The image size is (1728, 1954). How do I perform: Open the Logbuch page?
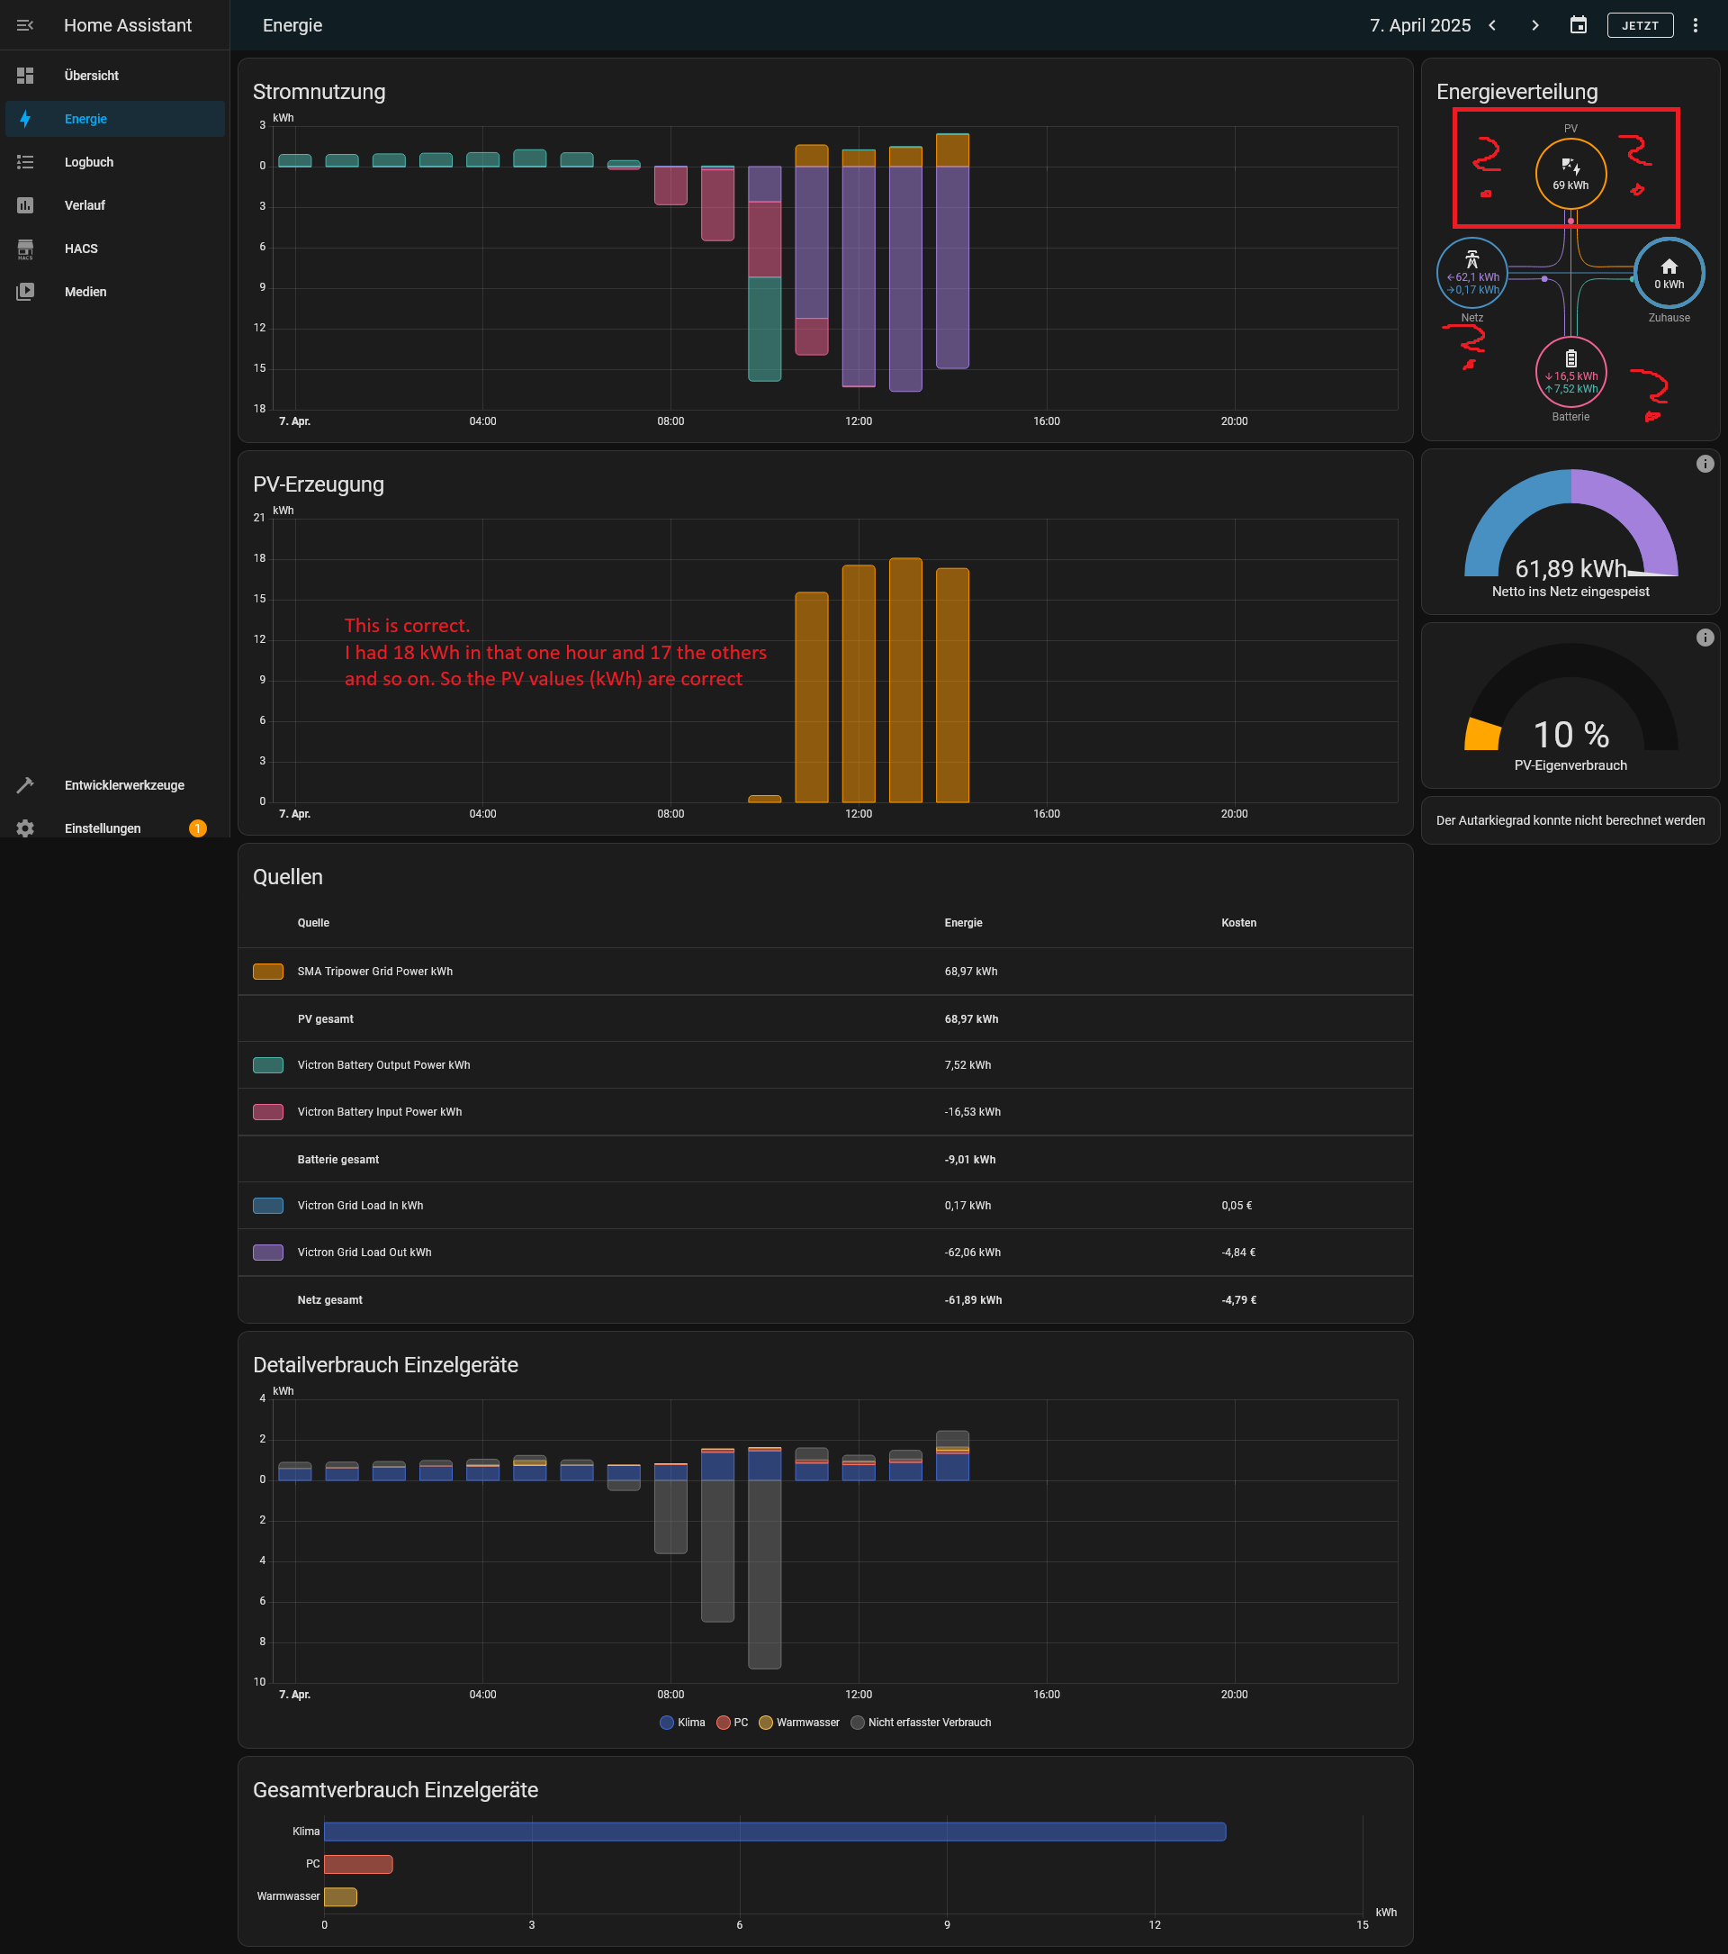click(x=89, y=162)
